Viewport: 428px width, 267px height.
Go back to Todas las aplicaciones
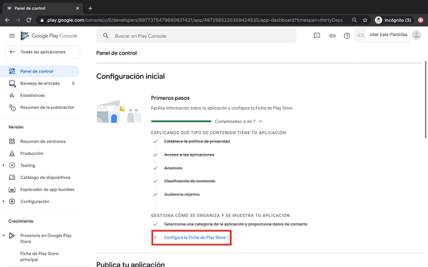(x=43, y=52)
